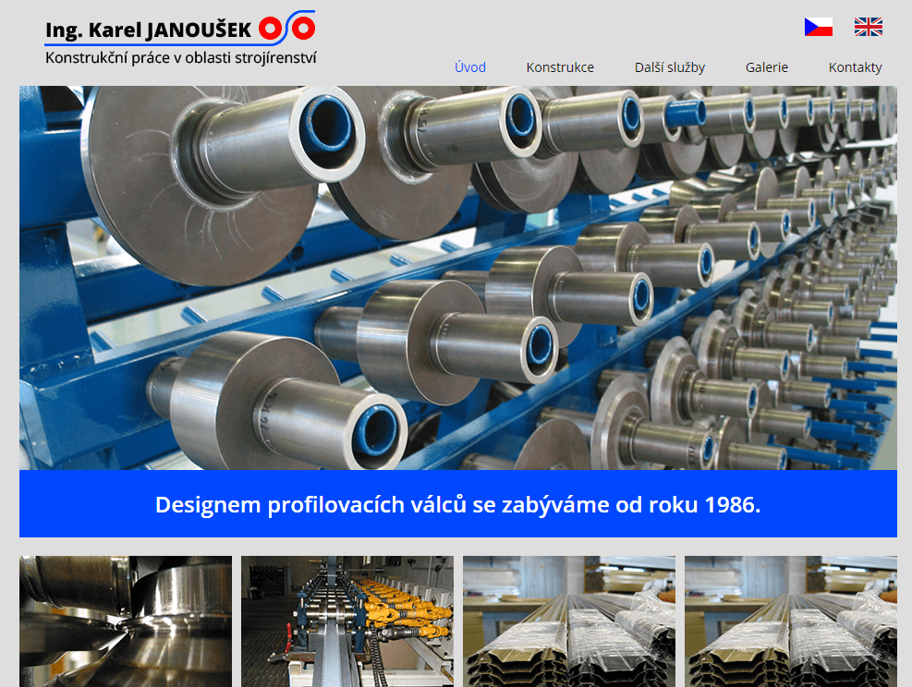
Task: Switch language using the Czech flag icon
Action: point(819,27)
